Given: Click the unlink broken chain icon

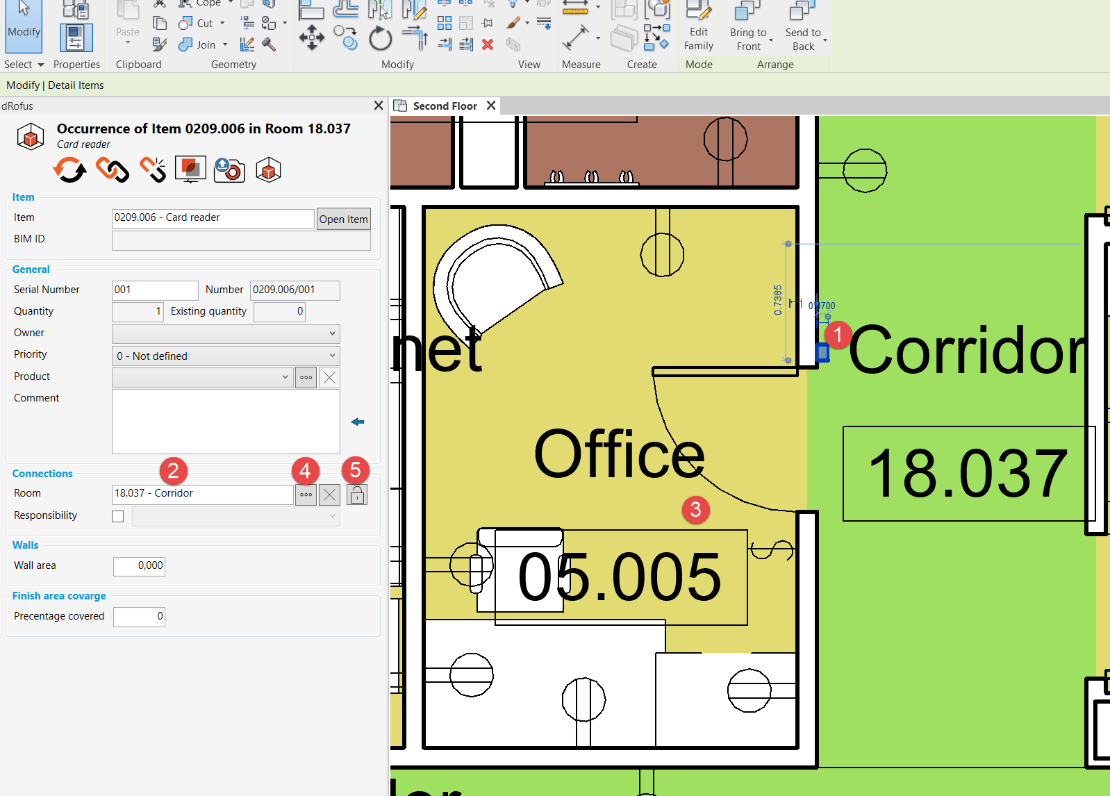Looking at the screenshot, I should click(x=153, y=169).
